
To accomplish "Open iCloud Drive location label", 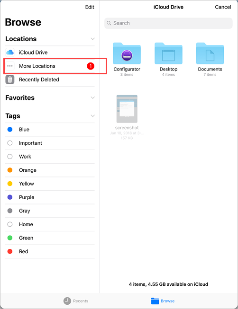I will coord(33,53).
